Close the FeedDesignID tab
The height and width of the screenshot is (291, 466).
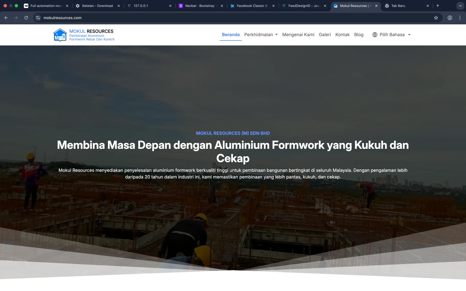point(325,6)
